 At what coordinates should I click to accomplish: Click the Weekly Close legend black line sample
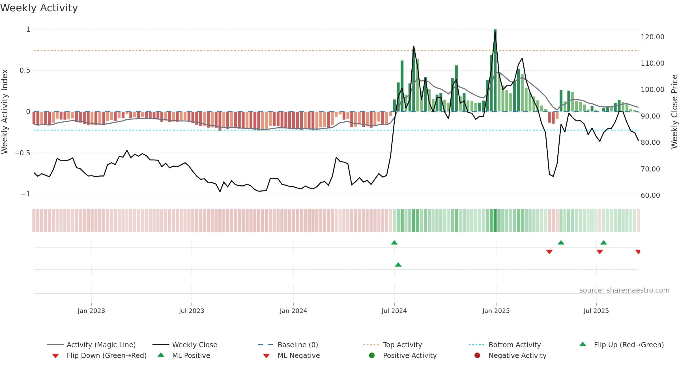click(x=161, y=345)
